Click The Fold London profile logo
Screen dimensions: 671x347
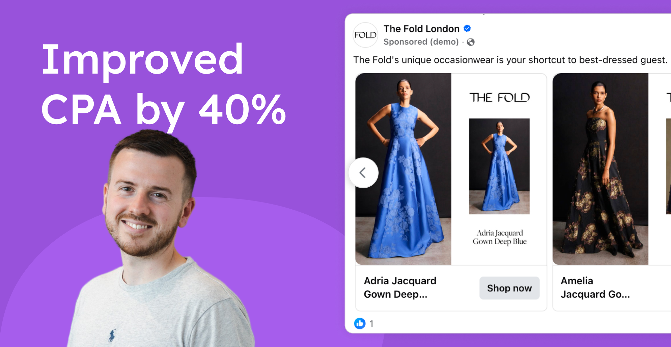point(365,35)
